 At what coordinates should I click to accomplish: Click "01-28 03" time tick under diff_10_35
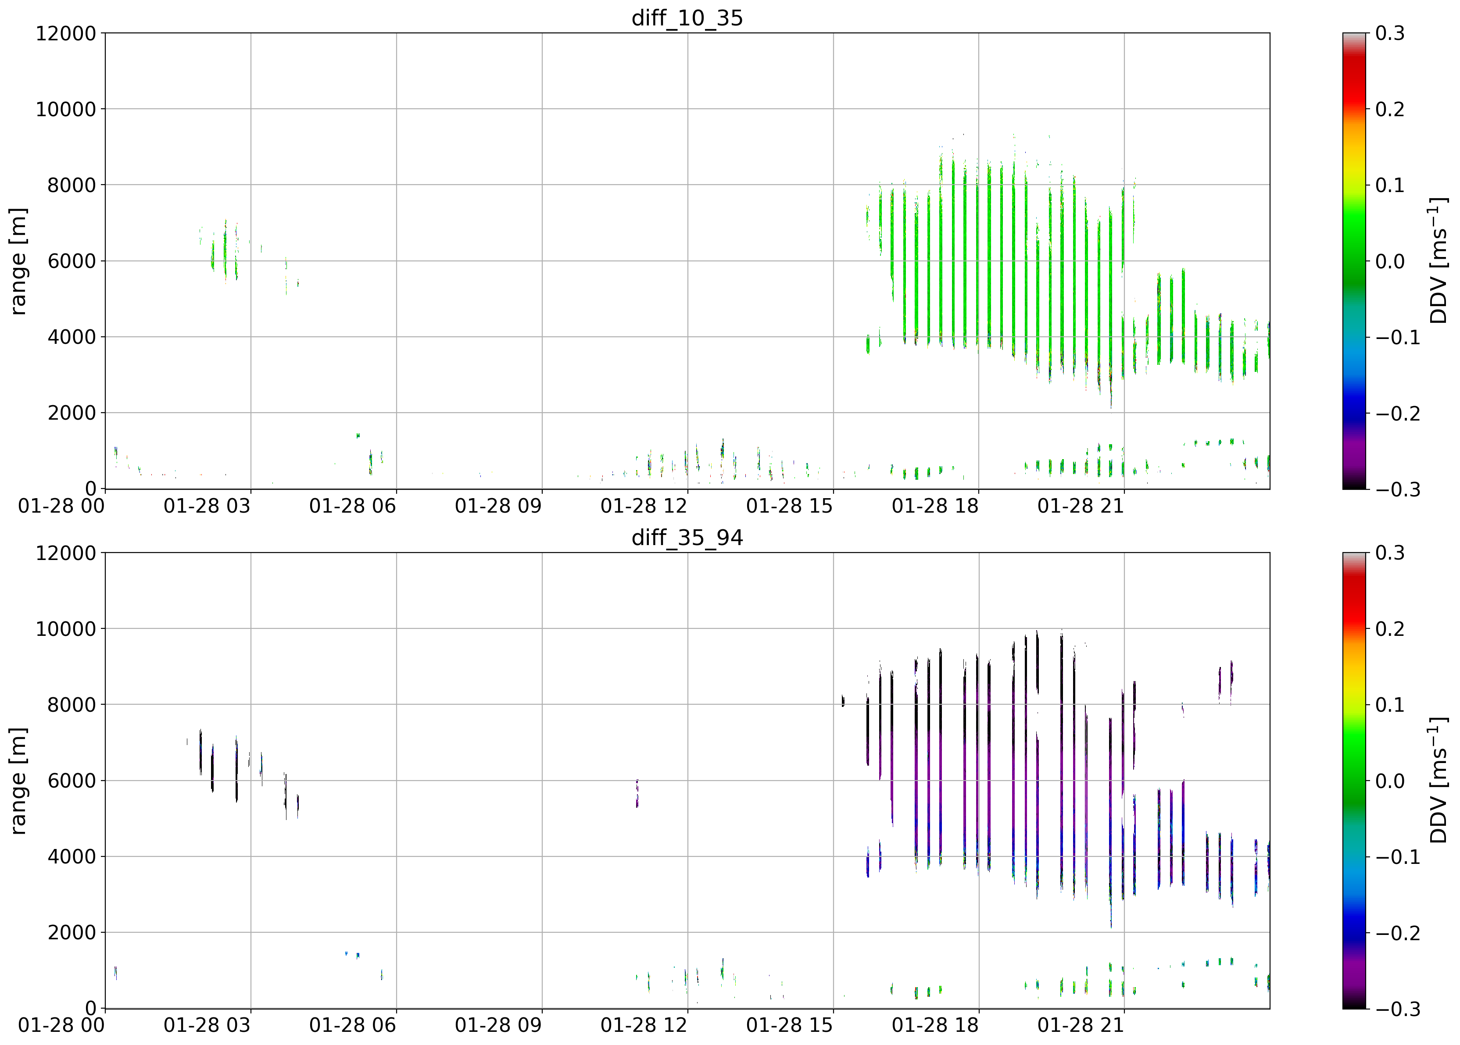pos(207,506)
